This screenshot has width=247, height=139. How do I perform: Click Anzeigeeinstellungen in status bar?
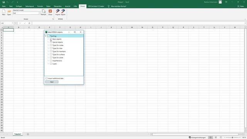point(197,137)
